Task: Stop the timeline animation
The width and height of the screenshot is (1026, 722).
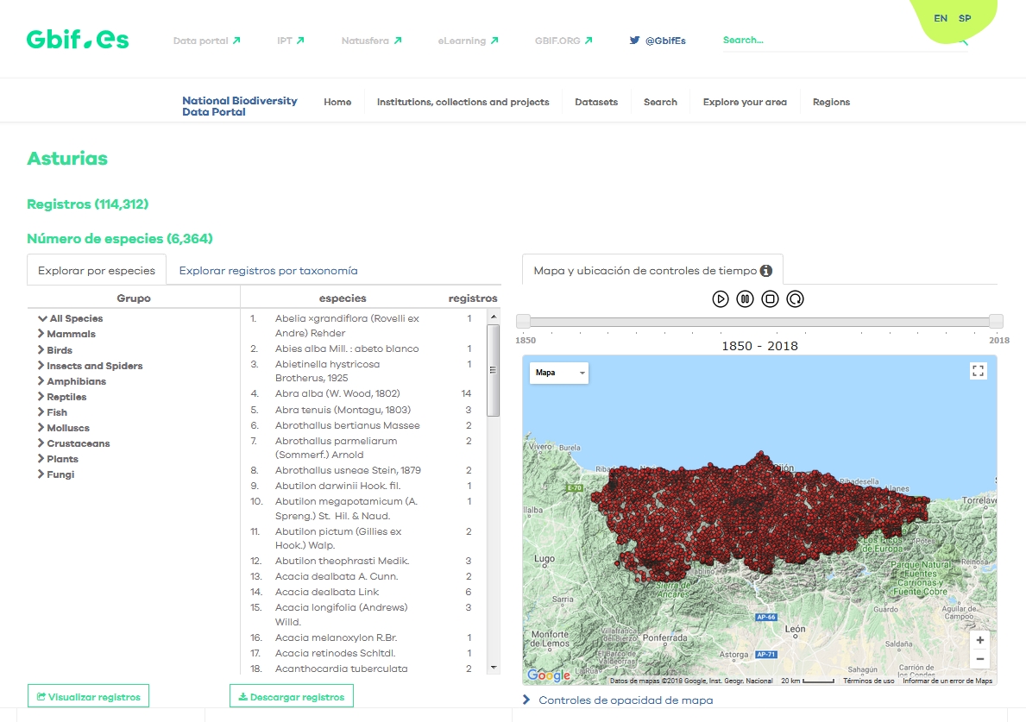Action: pyautogui.click(x=771, y=299)
